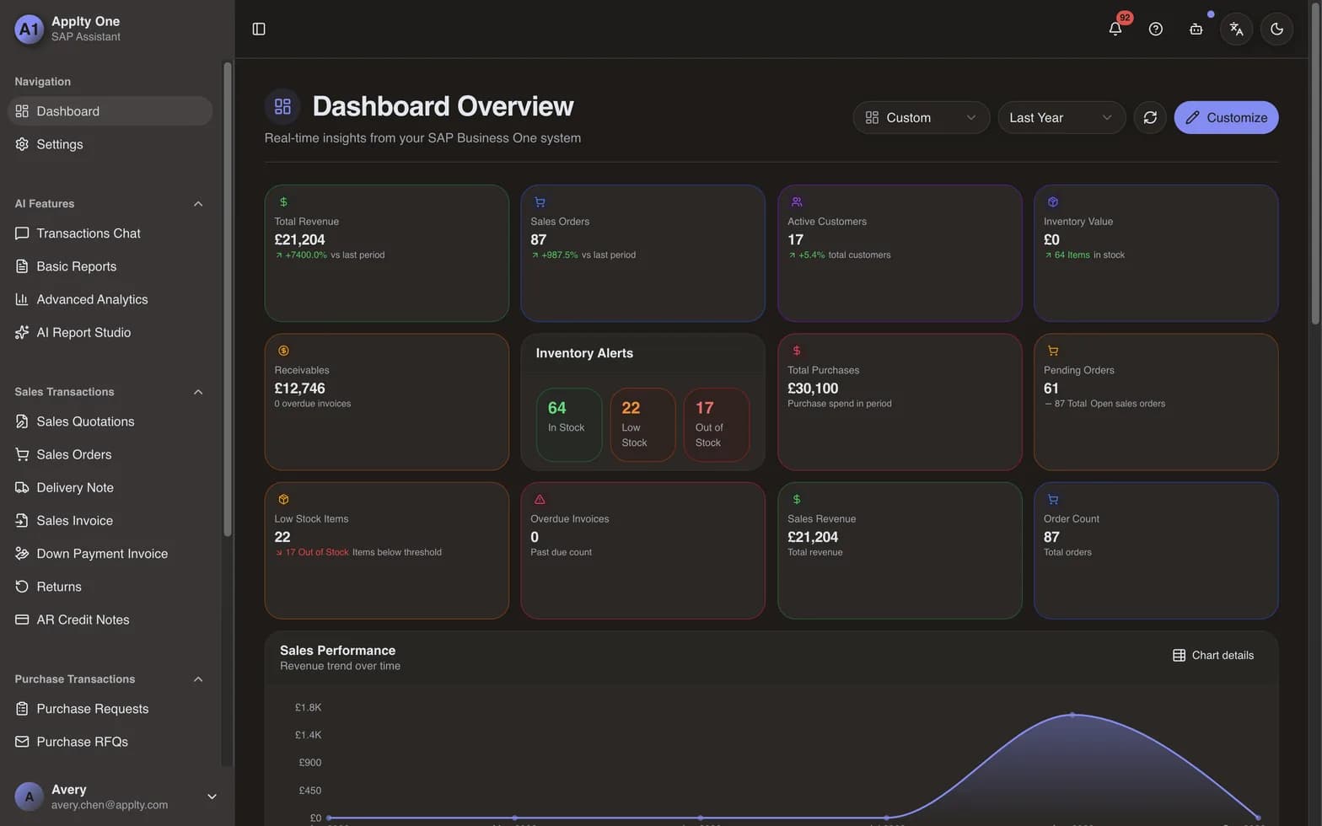This screenshot has width=1322, height=826.
Task: Click the Dashboard Overview grid icon
Action: click(x=282, y=106)
